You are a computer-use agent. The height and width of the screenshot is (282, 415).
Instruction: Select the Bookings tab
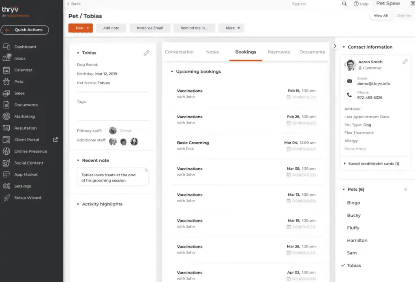(246, 52)
